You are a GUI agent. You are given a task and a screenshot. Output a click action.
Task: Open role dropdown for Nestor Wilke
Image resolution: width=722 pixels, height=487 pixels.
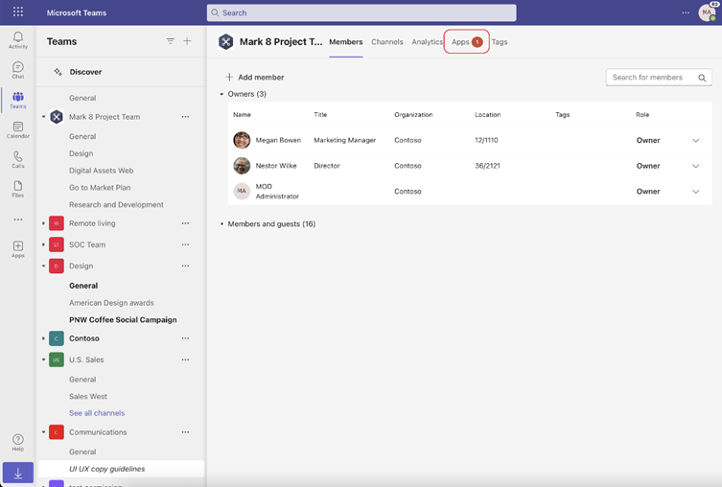coord(696,166)
